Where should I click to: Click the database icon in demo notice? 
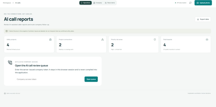tap(6, 31)
